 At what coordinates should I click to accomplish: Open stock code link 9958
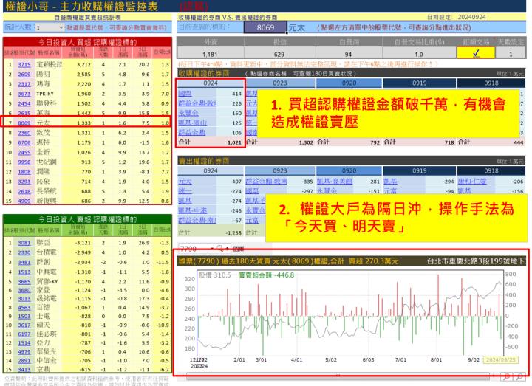24,162
